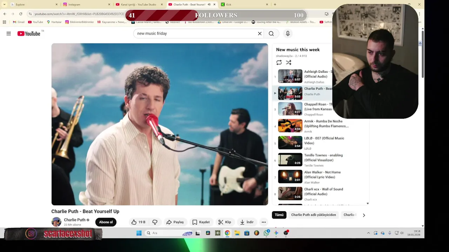Select the Tümü filter chip

(279, 215)
